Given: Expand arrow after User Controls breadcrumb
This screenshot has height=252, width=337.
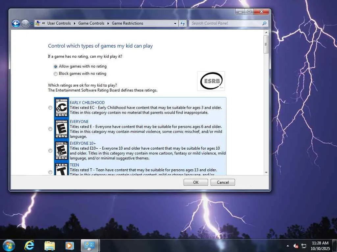Looking at the screenshot, I should pos(74,23).
